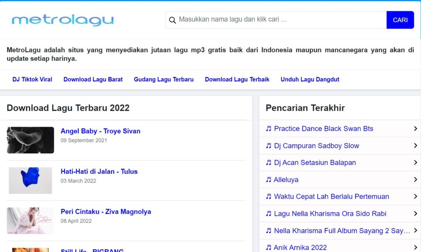Click the chevron on the Waktu Cepat Lah Berlalu row
This screenshot has width=421, height=252.
coord(415,197)
